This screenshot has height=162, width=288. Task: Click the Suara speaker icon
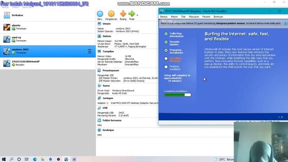[x=99, y=86]
